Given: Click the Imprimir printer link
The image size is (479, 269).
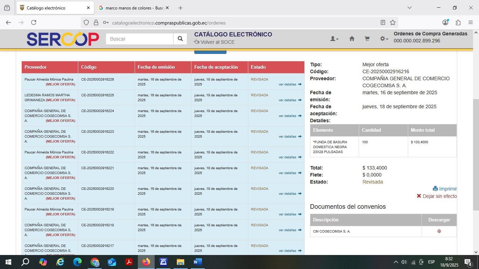Looking at the screenshot, I should 445,189.
